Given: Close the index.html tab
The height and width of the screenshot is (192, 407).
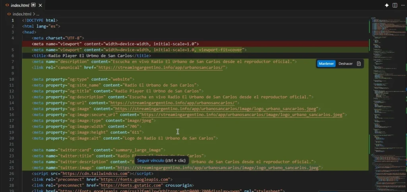Looking at the screenshot, I should click(x=40, y=5).
